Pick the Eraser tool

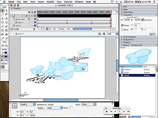point(7,39)
